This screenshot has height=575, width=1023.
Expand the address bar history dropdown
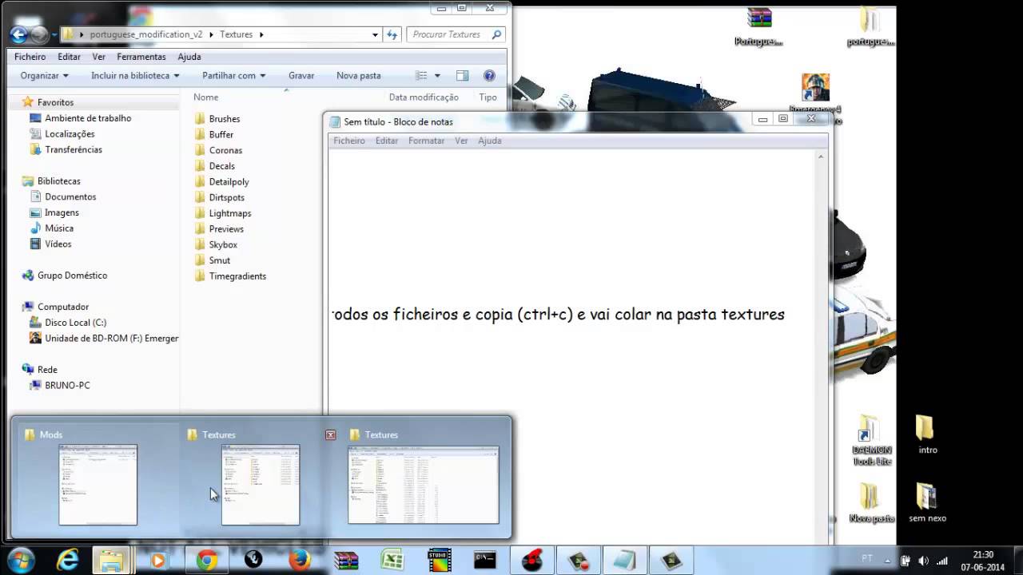point(375,34)
